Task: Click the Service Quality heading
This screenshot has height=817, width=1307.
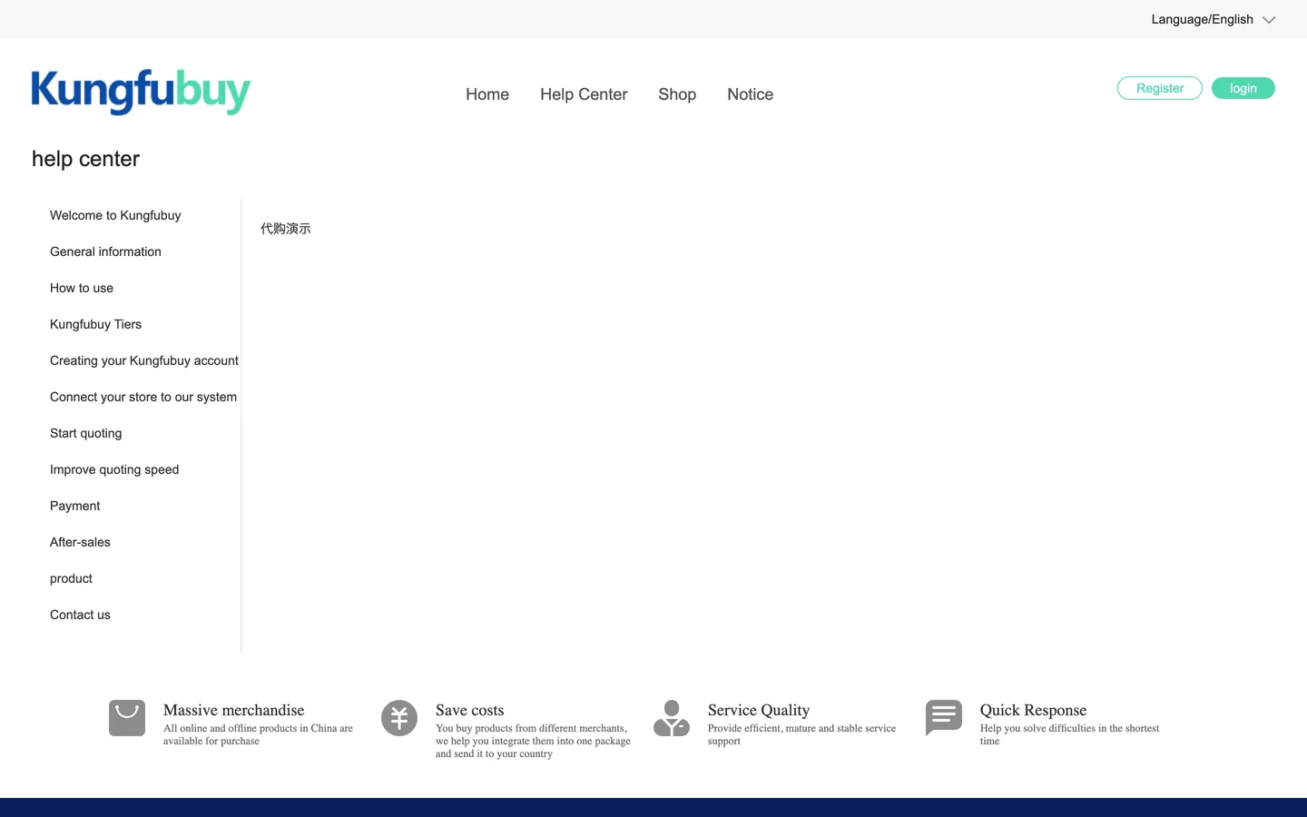Action: click(759, 710)
